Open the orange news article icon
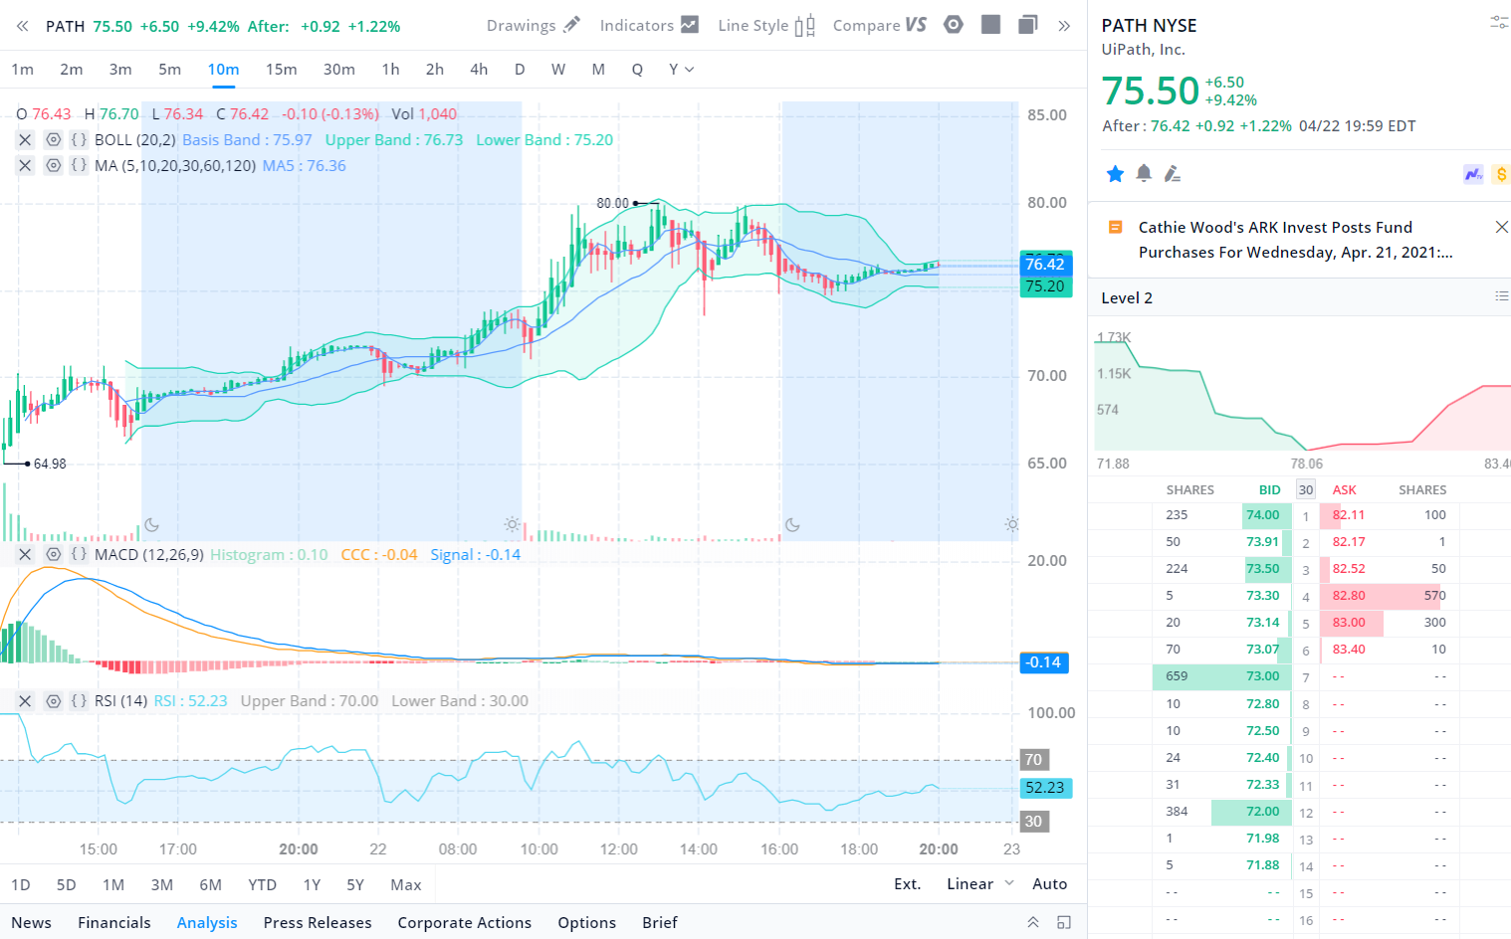Screen dimensions: 1511x939 pos(1116,227)
